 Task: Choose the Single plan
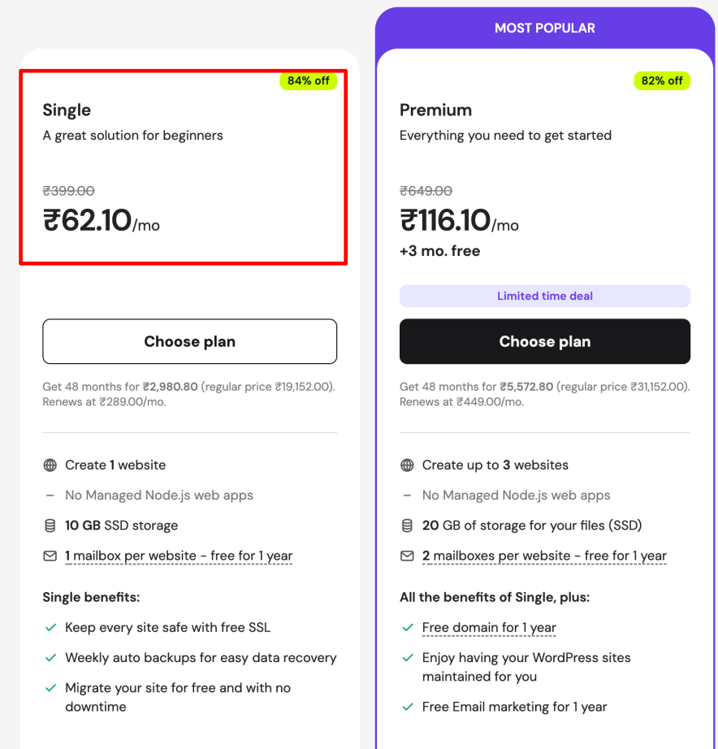[189, 341]
